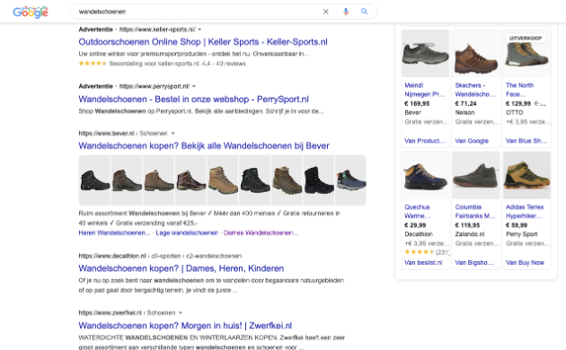Expand dropdown arrow beside zwerfkei.nl Schoenen URL
Screen dimensions: 566x350
[x=181, y=313]
